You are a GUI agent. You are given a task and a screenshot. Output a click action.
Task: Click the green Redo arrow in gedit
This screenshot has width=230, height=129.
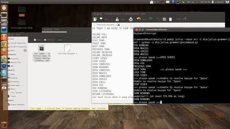pyautogui.click(x=151, y=19)
